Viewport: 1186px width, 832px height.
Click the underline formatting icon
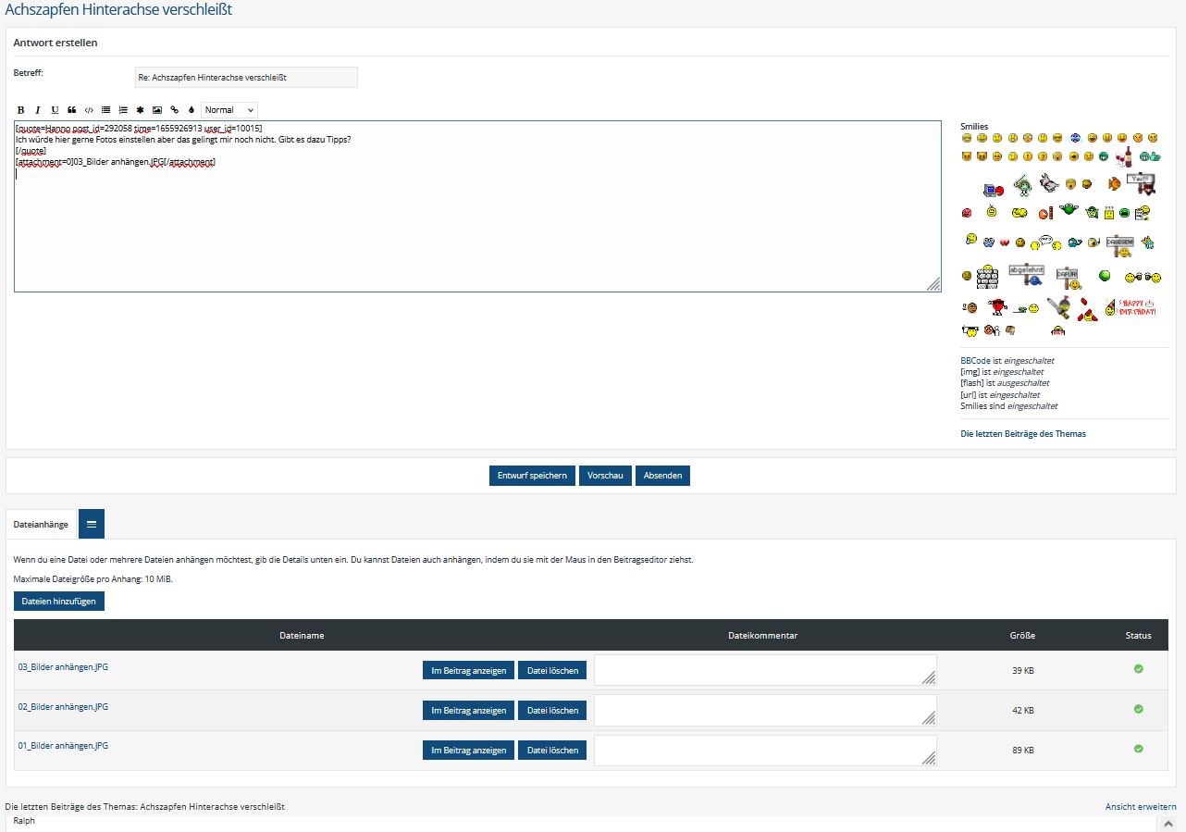point(55,110)
